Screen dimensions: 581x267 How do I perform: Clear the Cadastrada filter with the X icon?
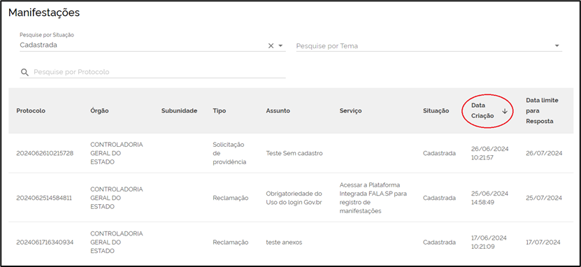[271, 45]
